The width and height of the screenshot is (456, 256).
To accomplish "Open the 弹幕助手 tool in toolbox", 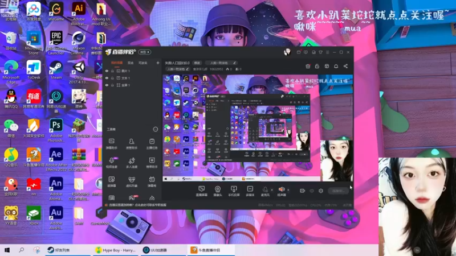I will pyautogui.click(x=112, y=144).
